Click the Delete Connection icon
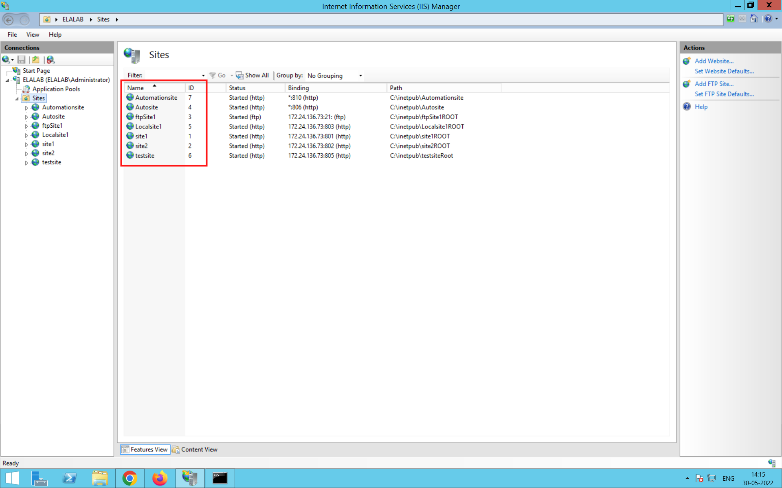Image resolution: width=782 pixels, height=488 pixels. click(x=51, y=60)
